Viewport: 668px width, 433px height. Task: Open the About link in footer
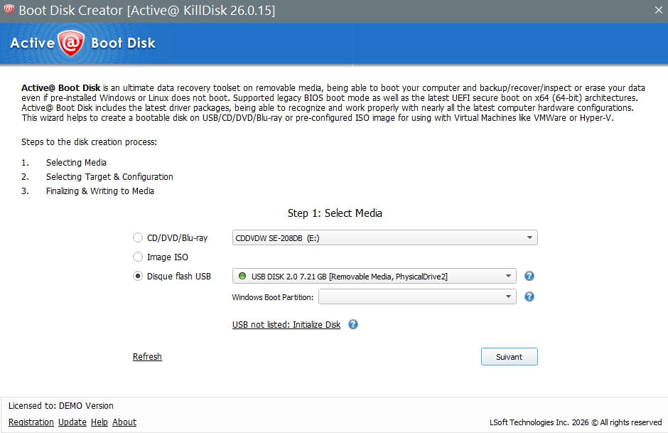tap(124, 422)
